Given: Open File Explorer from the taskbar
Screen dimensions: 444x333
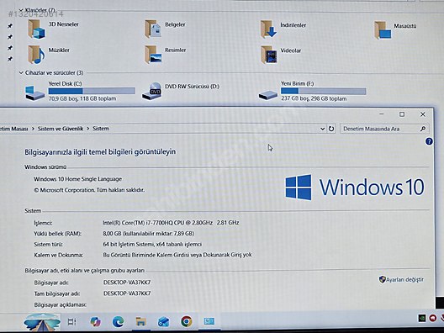Looking at the screenshot, I should tap(140, 322).
